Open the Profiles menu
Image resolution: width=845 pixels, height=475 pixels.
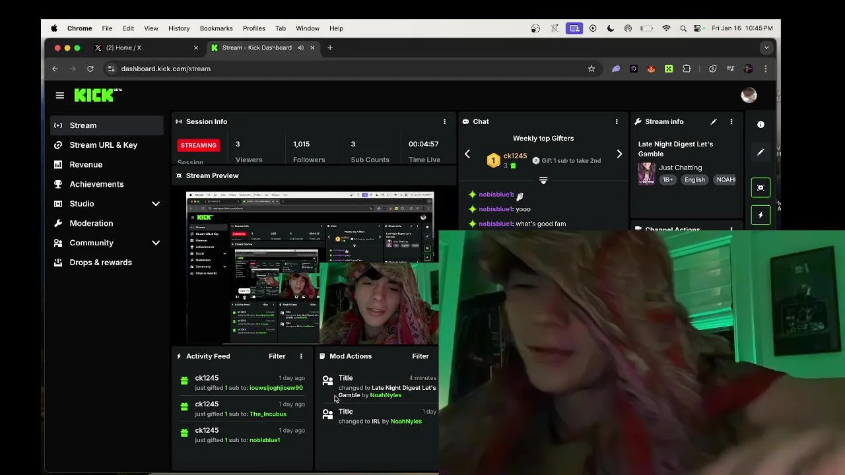point(254,28)
